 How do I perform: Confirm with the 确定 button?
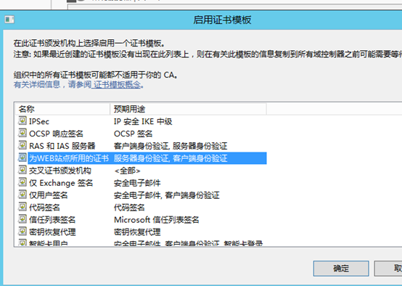point(341,269)
